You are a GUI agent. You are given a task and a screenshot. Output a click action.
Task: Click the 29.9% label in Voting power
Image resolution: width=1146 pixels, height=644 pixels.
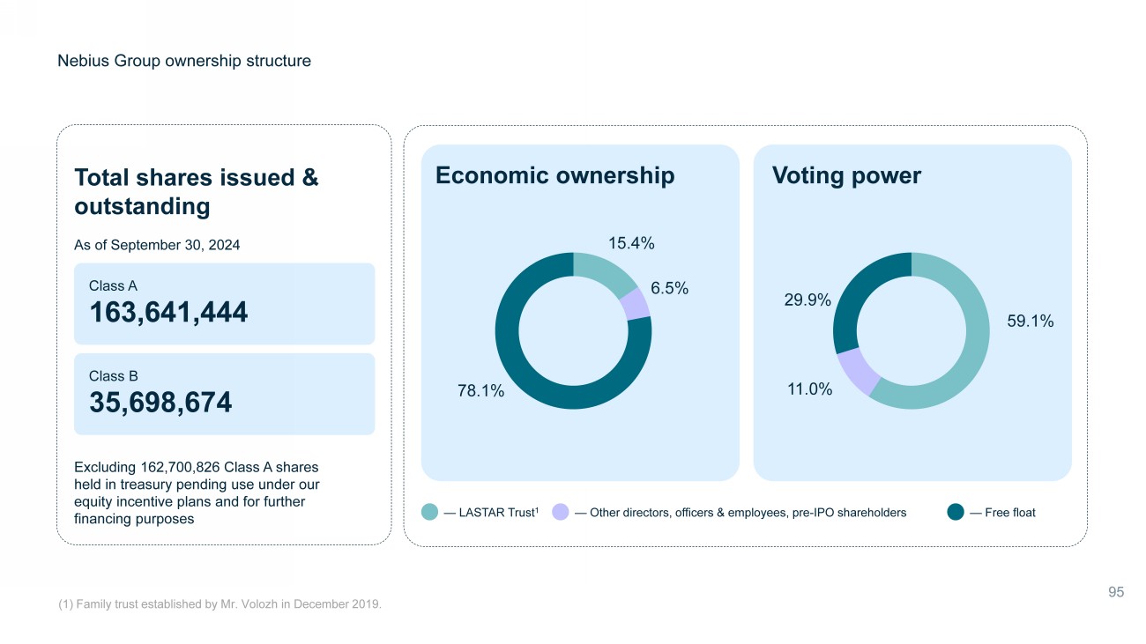807,300
